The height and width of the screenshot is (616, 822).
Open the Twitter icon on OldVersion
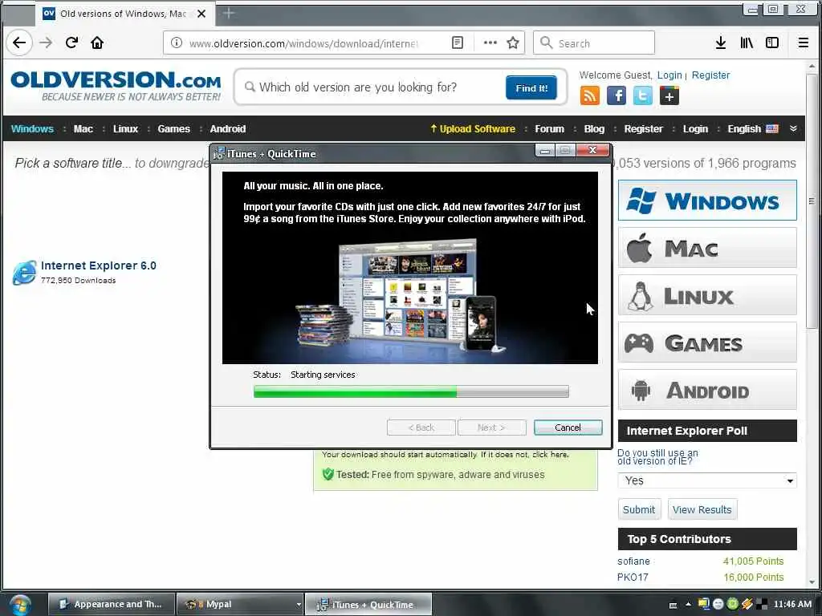tap(643, 95)
